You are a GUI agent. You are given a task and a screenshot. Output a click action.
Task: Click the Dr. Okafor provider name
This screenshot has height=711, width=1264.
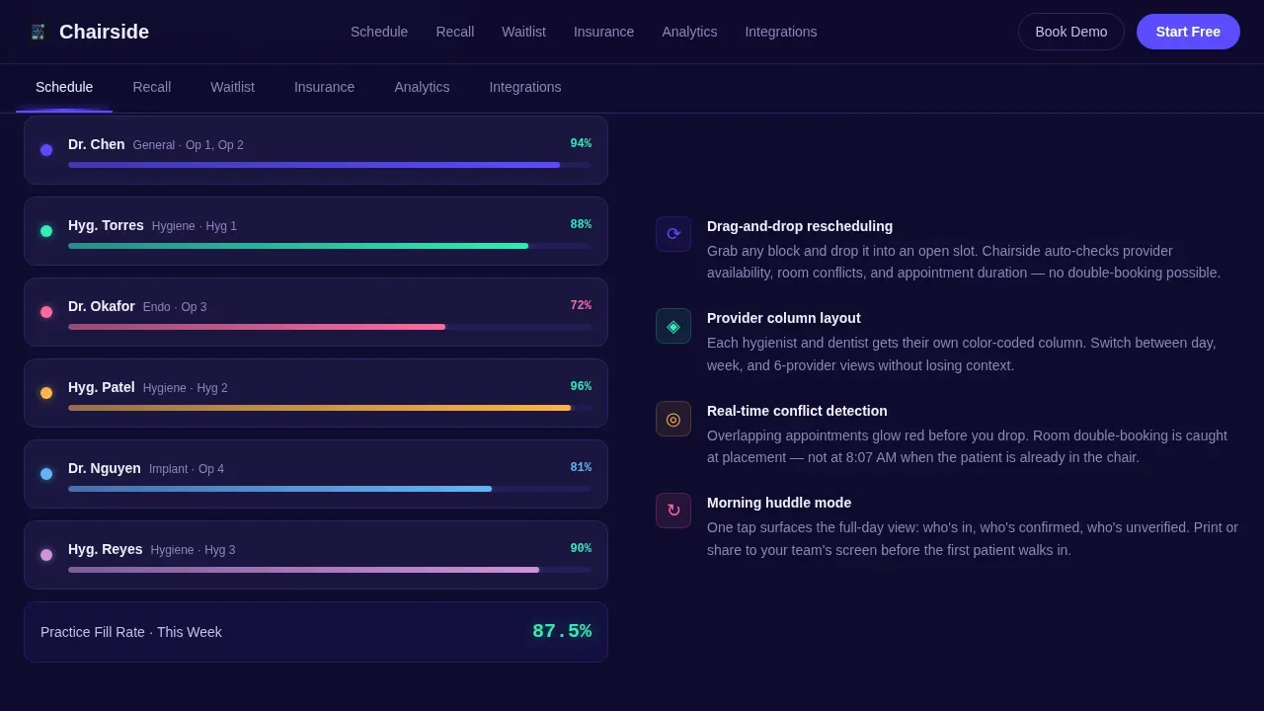102,306
